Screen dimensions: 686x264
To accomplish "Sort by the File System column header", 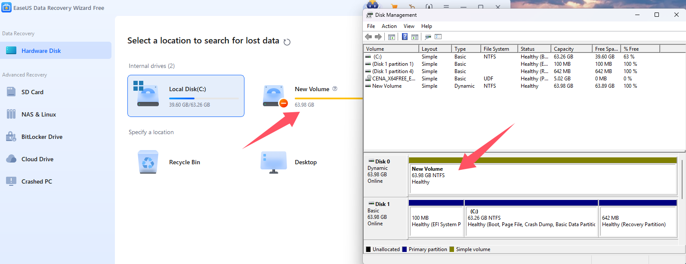I will click(x=499, y=49).
